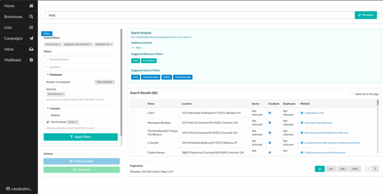This screenshot has height=194, width=383.
Task: Collapse the Contacts filter section
Action: 81,109
